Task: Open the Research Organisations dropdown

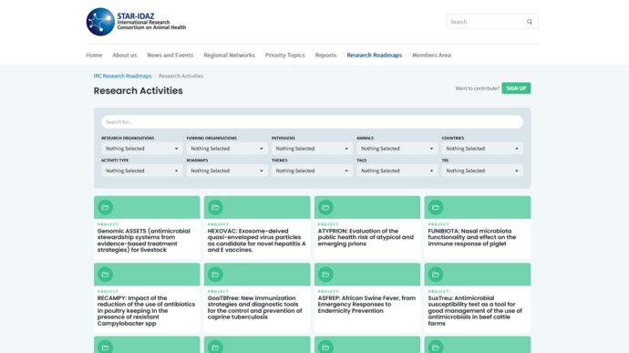Action: click(142, 149)
